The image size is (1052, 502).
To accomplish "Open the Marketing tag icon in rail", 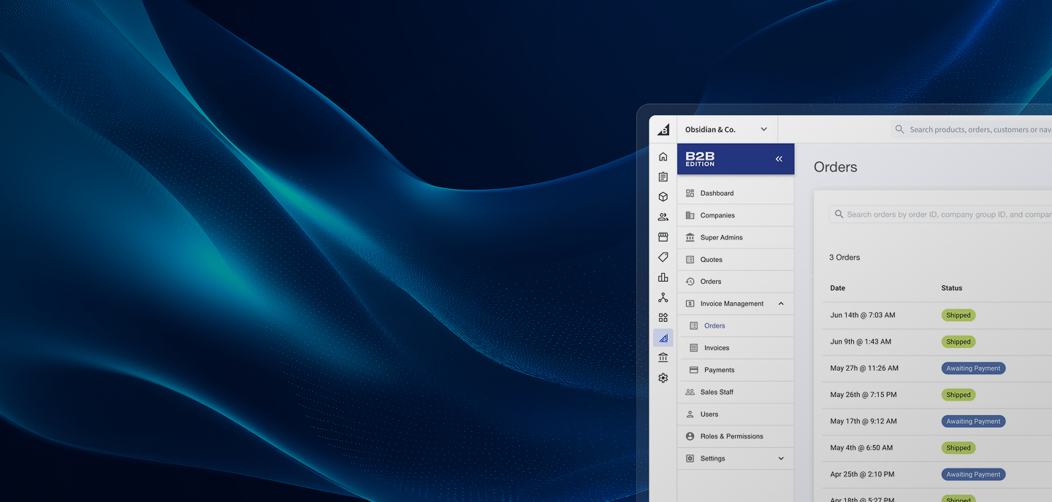I will (x=663, y=257).
